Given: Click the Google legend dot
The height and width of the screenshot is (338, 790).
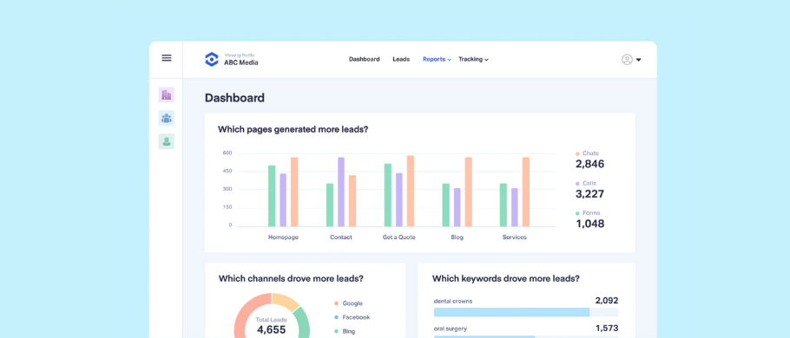Looking at the screenshot, I should tap(336, 303).
